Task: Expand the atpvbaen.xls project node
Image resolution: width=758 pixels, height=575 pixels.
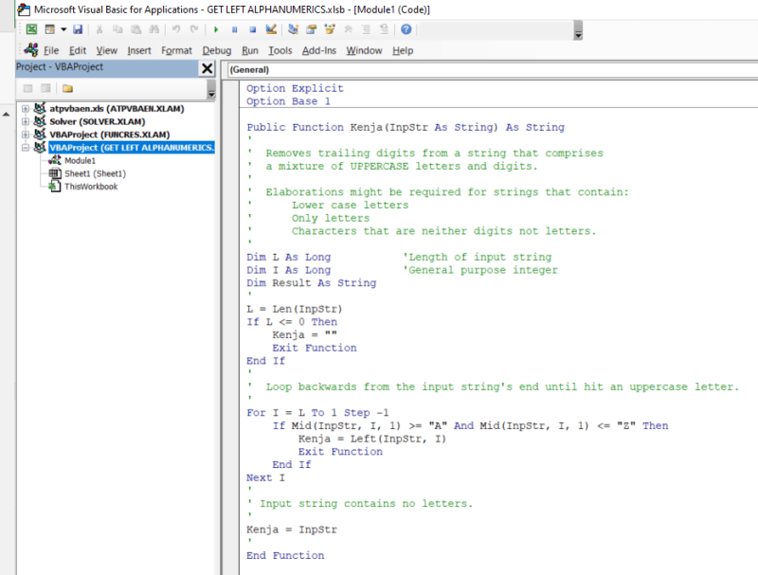Action: coord(26,109)
